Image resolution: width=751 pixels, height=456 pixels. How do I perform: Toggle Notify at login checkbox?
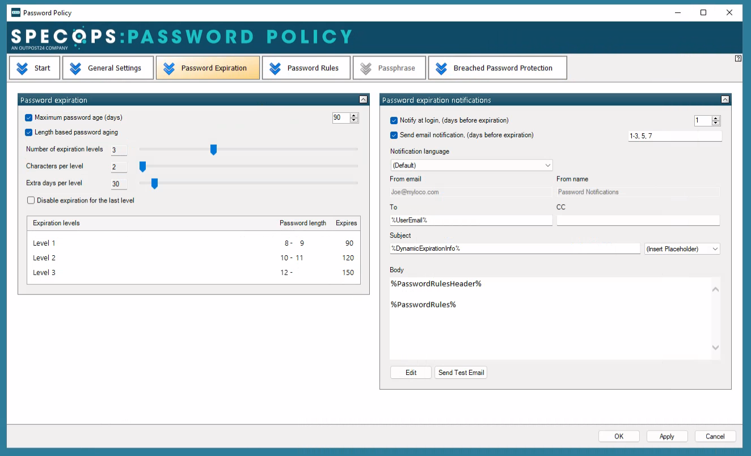pyautogui.click(x=394, y=120)
